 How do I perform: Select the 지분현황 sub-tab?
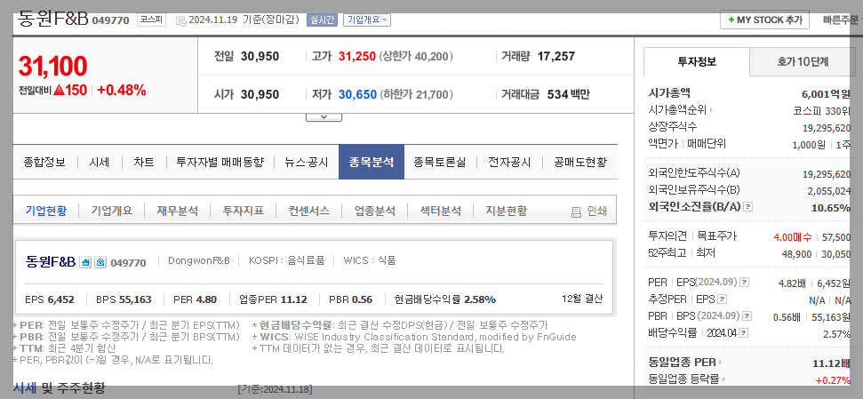(x=507, y=211)
